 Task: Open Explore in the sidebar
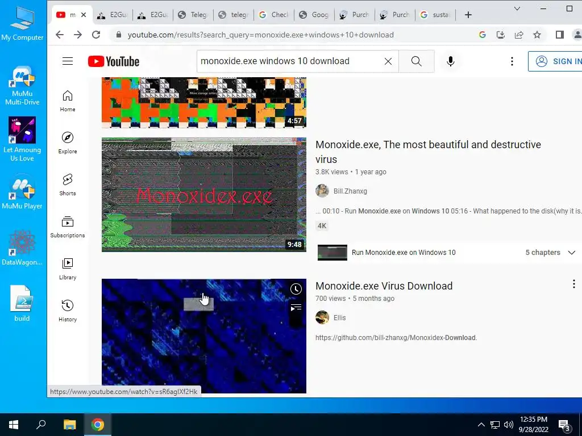[x=68, y=142]
